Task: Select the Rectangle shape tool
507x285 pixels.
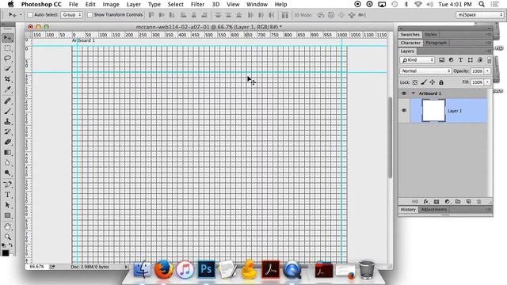Action: tap(7, 215)
